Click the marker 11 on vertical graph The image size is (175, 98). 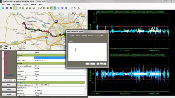[x=126, y=74]
